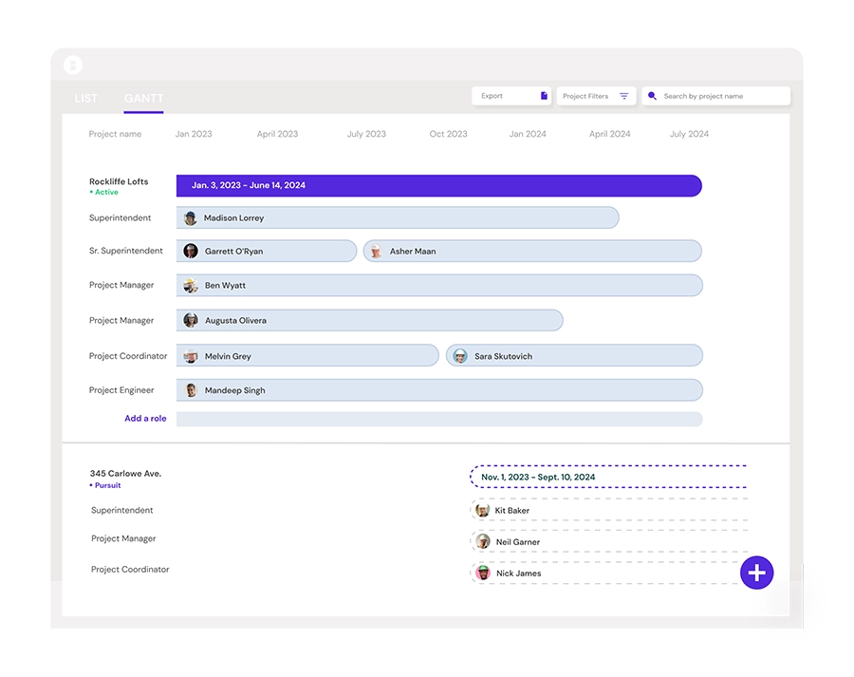Switch to the LIST tab
The image size is (854, 677).
click(x=86, y=99)
